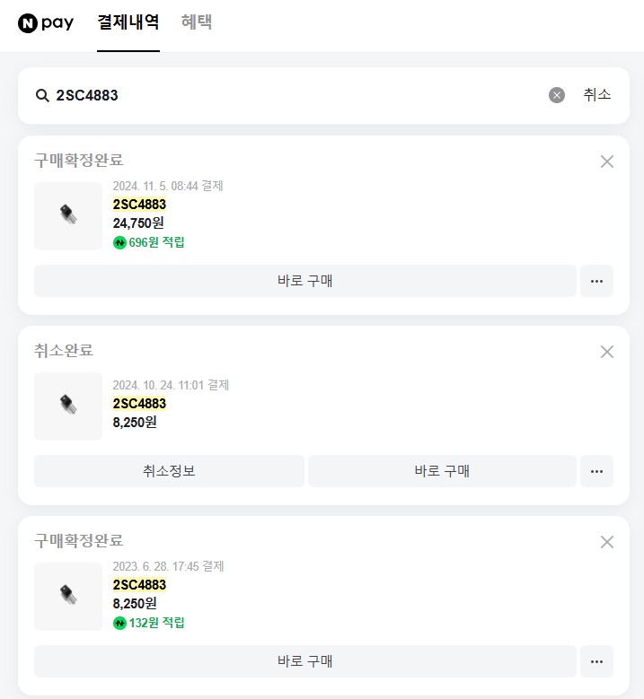Click 바로 구매 for the 24,750원 order
Image resolution: width=644 pixels, height=699 pixels.
304,281
